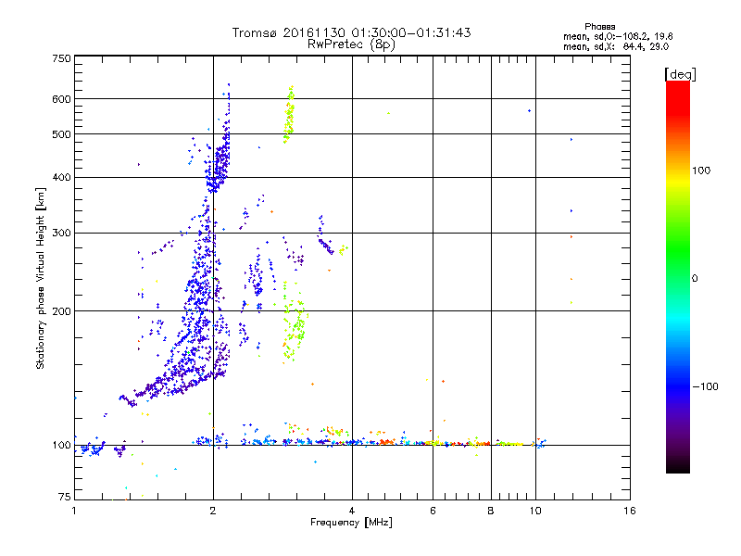Click the y-axis tick label '500'
Viewport: 741px width, 556px height.
click(61, 134)
